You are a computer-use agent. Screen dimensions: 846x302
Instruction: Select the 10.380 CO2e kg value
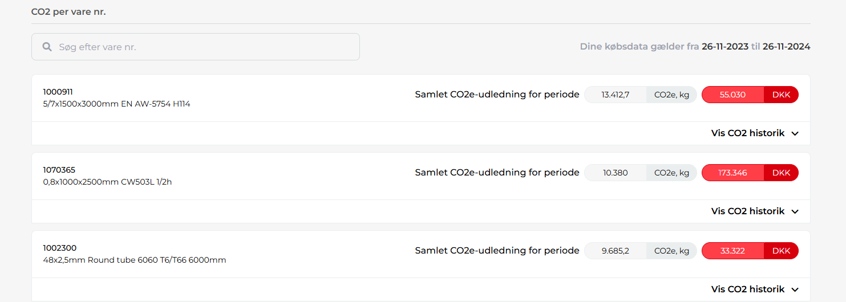616,173
